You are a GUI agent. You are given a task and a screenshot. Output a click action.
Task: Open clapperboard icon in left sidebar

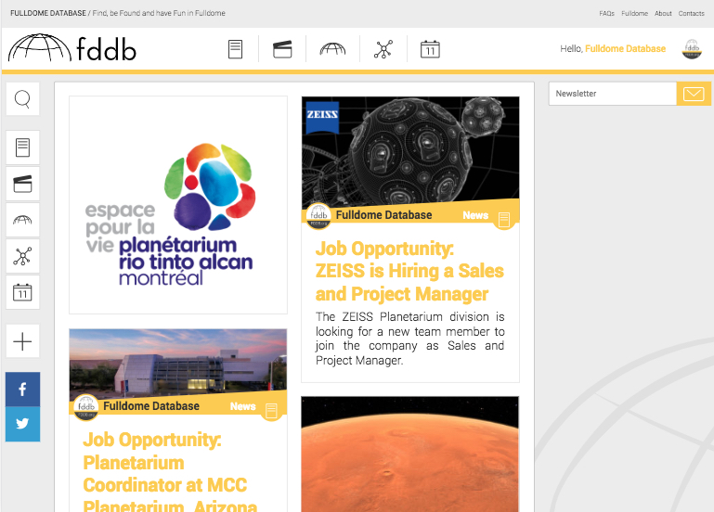pos(23,184)
